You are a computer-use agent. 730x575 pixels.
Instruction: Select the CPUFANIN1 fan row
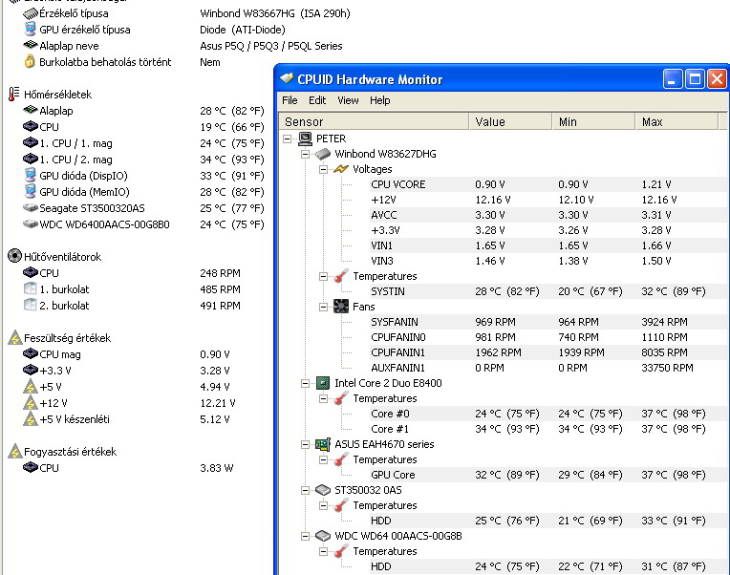(547, 352)
